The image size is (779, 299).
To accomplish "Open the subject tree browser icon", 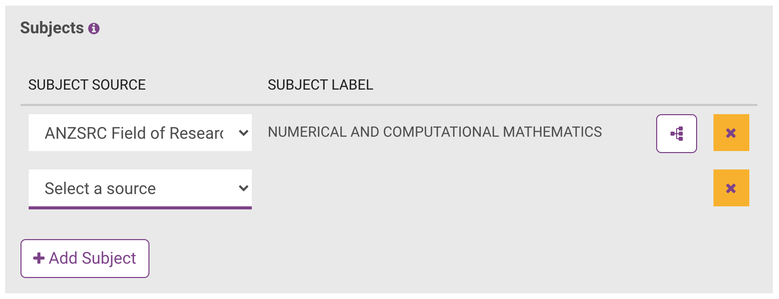I will (x=676, y=134).
